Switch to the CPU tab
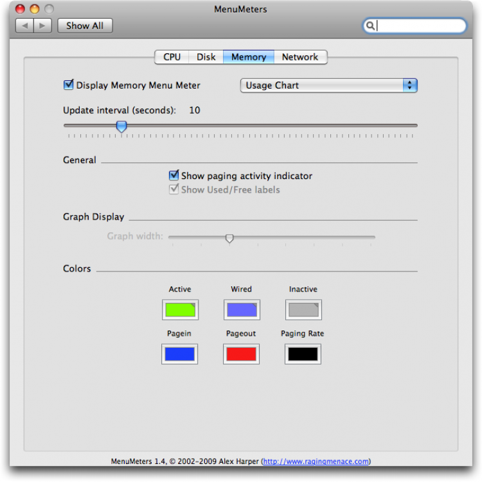This screenshot has height=482, width=482. [x=172, y=57]
